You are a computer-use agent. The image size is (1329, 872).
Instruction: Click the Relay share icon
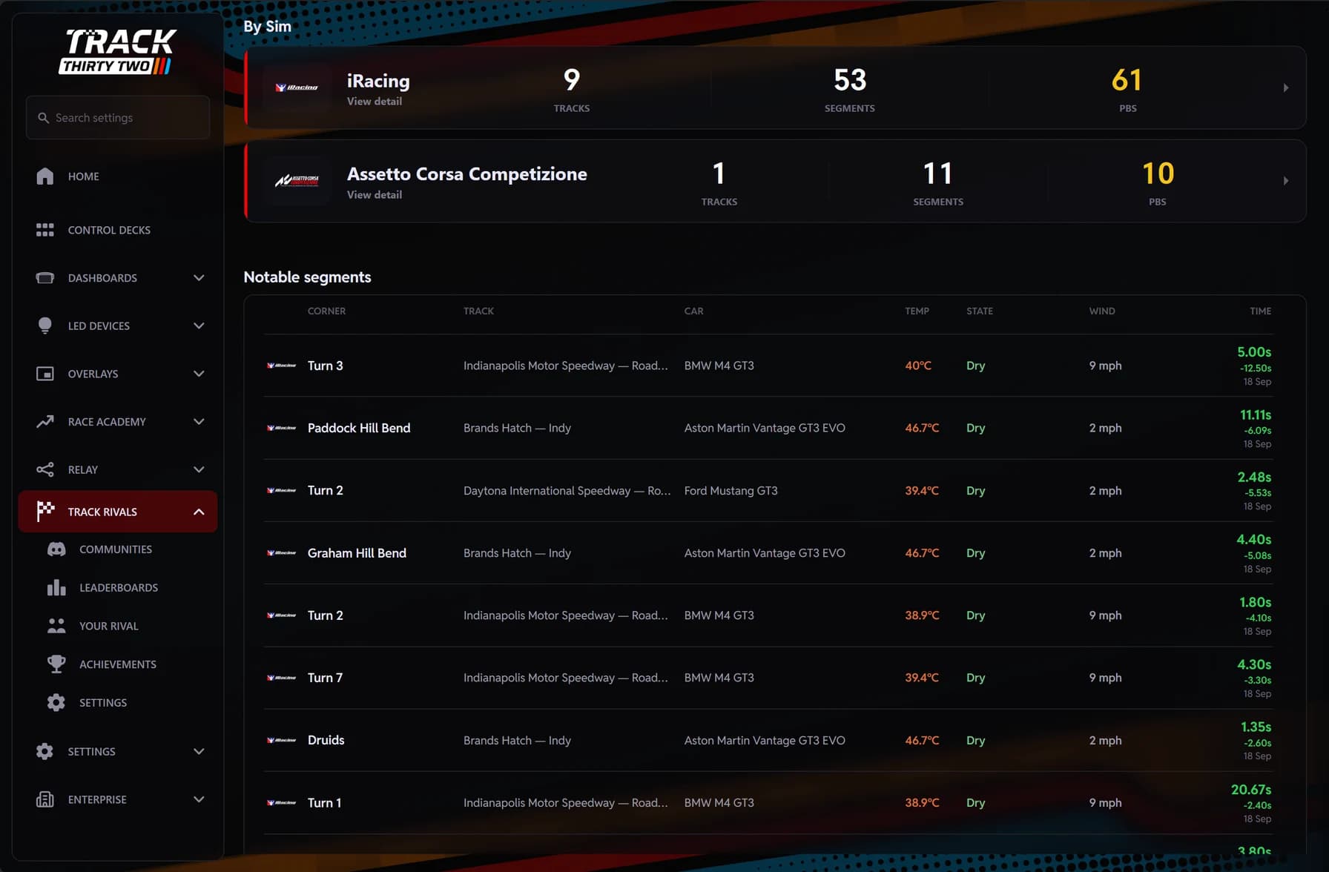click(44, 469)
